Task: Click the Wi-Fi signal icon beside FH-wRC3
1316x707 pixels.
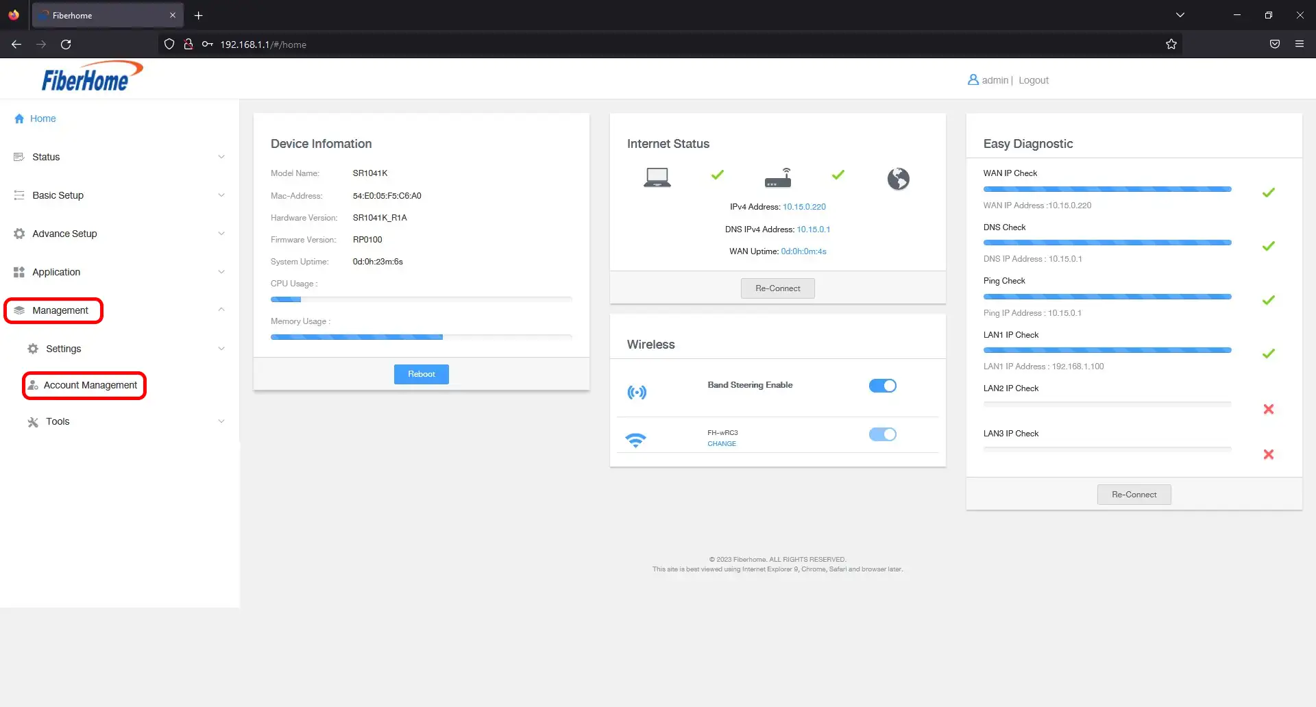Action: coord(635,440)
